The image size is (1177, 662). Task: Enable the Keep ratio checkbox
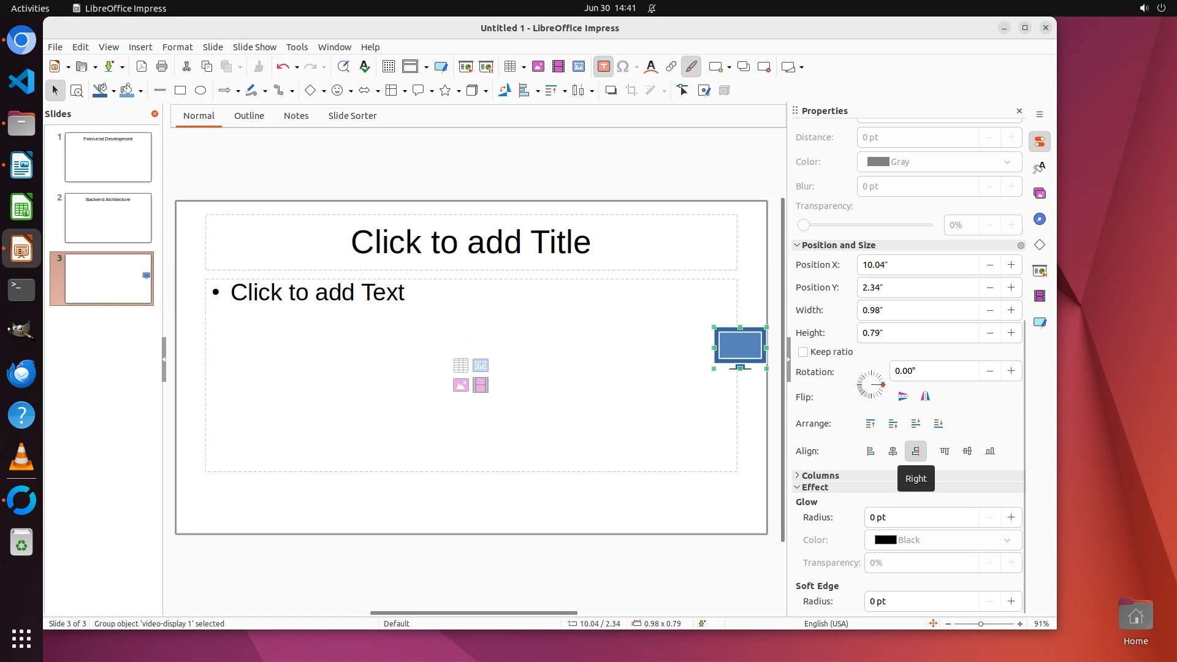click(803, 352)
